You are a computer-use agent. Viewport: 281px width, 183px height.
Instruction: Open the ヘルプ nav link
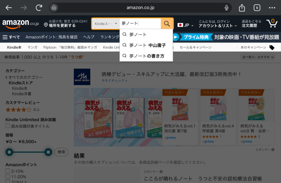point(89,37)
